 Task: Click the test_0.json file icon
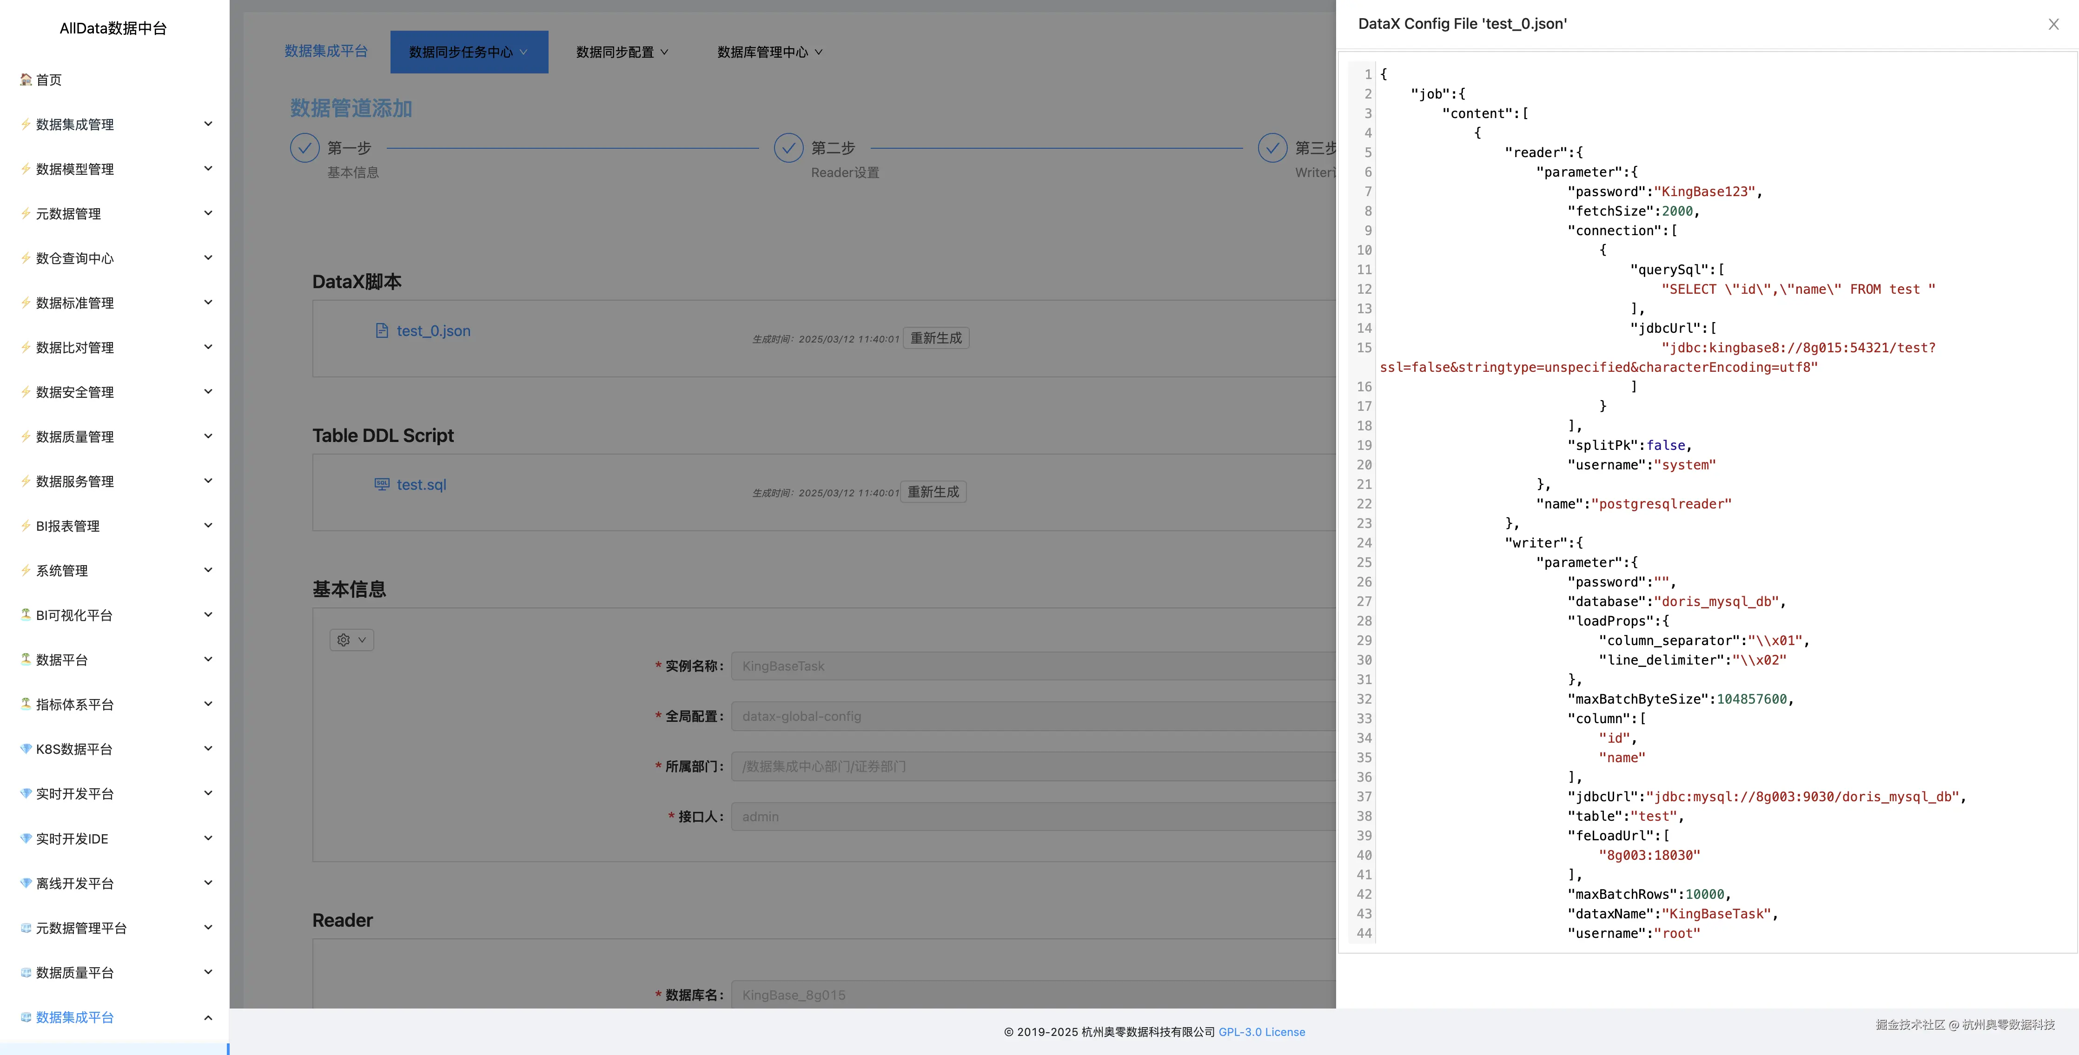(x=382, y=331)
